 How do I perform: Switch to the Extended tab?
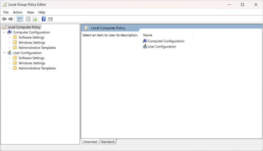90,142
